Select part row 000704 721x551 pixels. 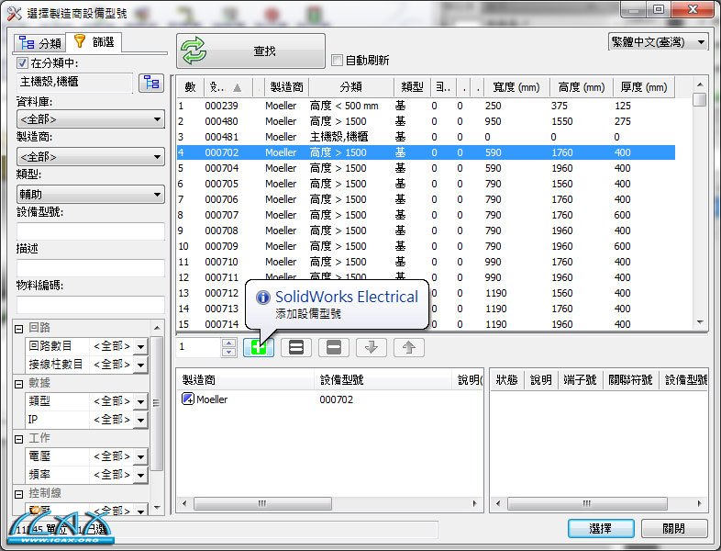point(426,168)
